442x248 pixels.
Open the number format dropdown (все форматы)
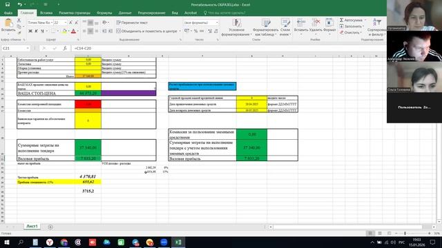click(217, 23)
